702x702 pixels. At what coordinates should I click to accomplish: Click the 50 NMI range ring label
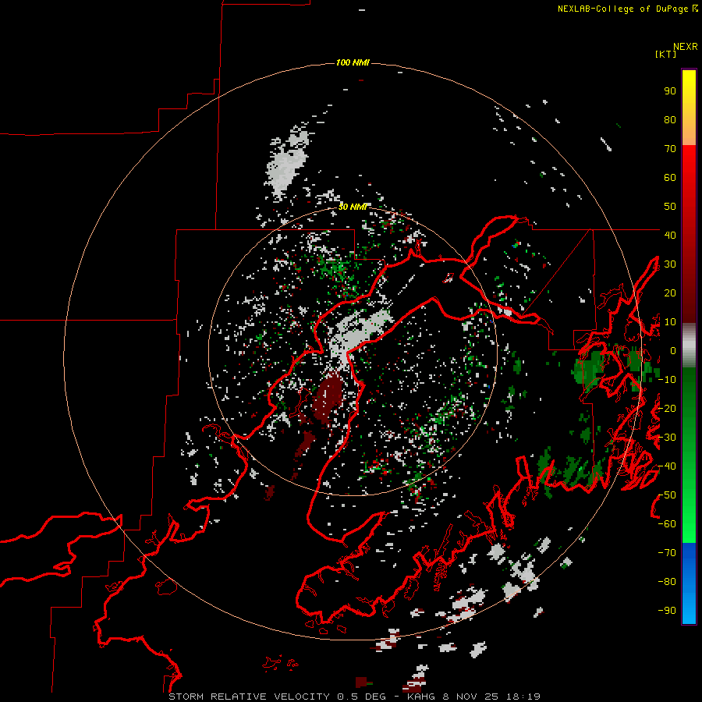pos(353,207)
